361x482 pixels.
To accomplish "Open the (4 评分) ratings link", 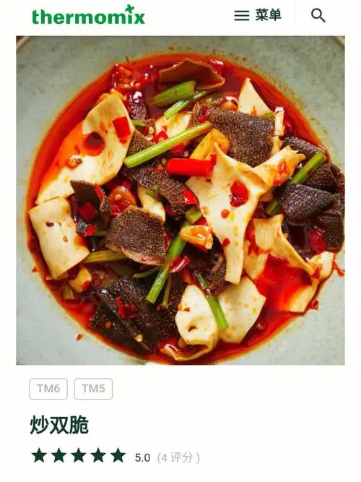I will (x=178, y=457).
